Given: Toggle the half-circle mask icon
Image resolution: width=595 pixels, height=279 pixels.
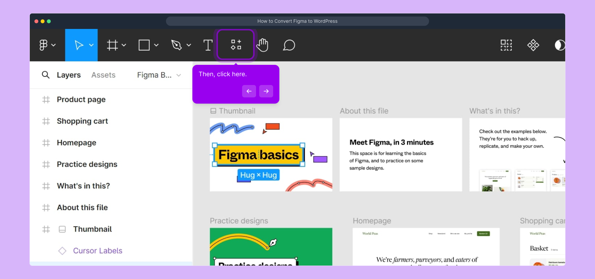Looking at the screenshot, I should pos(559,45).
